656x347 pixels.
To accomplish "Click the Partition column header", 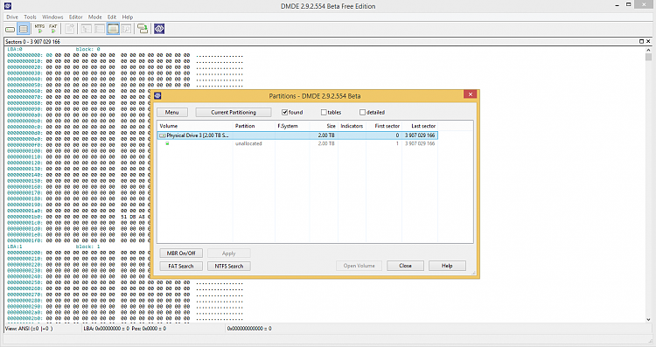I will point(254,126).
